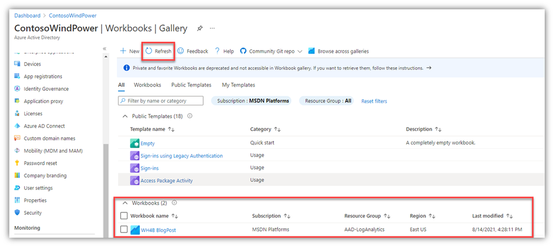The image size is (554, 247).
Task: Open Feedback smiley icon
Action: point(181,51)
